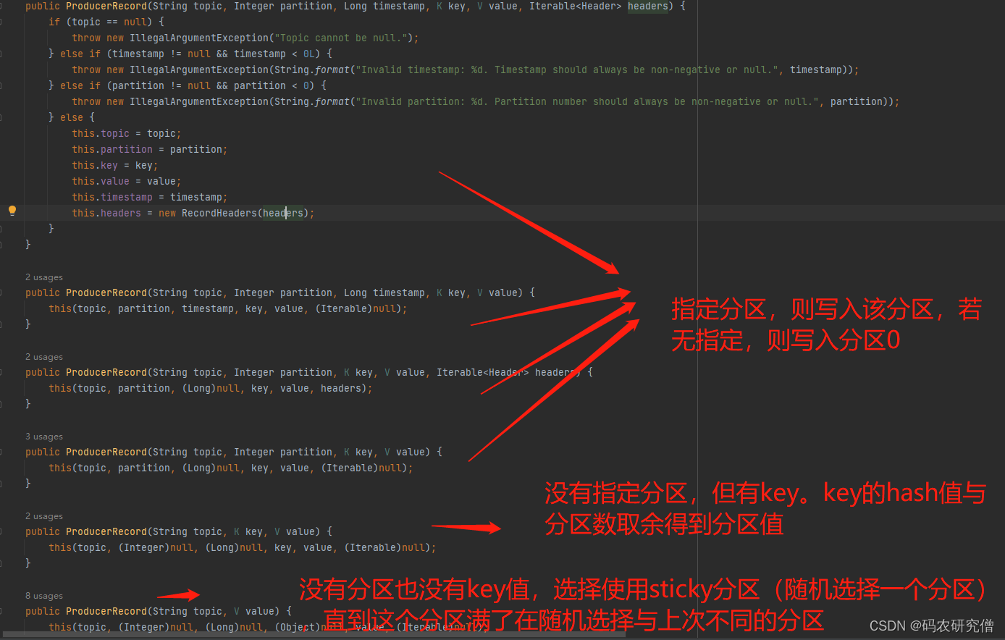Image resolution: width=1005 pixels, height=640 pixels.
Task: Place the caret on 'this.partition = partition;'
Action: pyautogui.click(x=150, y=149)
